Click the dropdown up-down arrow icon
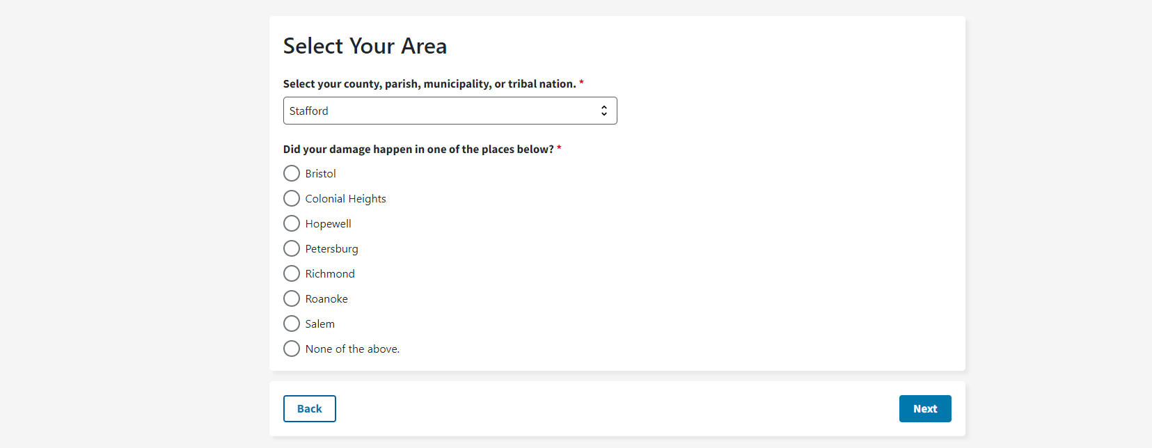 [603, 111]
